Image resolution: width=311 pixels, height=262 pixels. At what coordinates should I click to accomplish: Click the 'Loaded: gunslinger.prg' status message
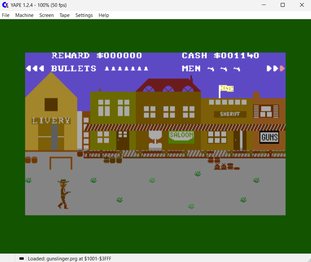(x=70, y=259)
